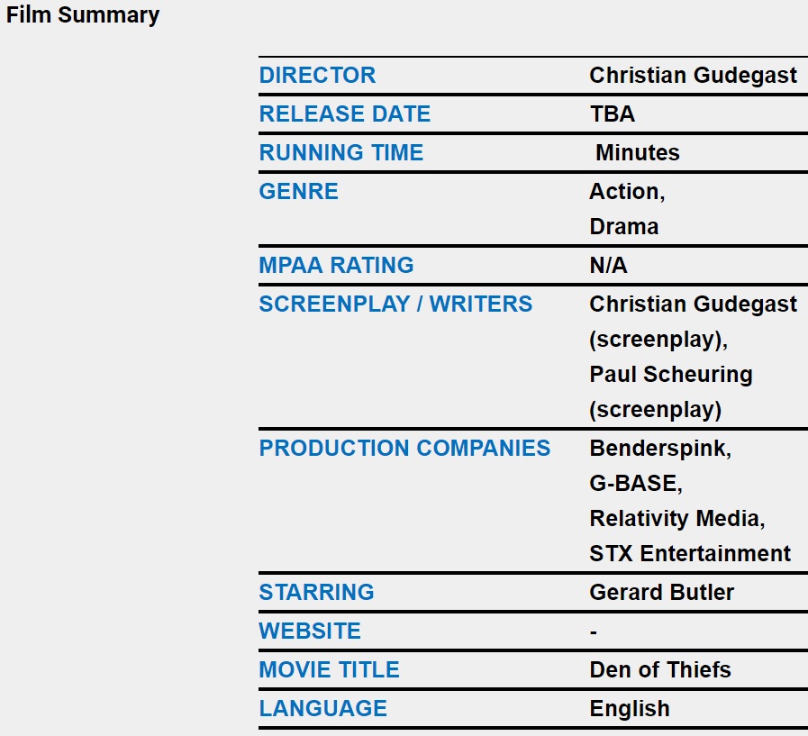Click the Den of Thiefs title text
Image resolution: width=808 pixels, height=736 pixels.
point(659,670)
